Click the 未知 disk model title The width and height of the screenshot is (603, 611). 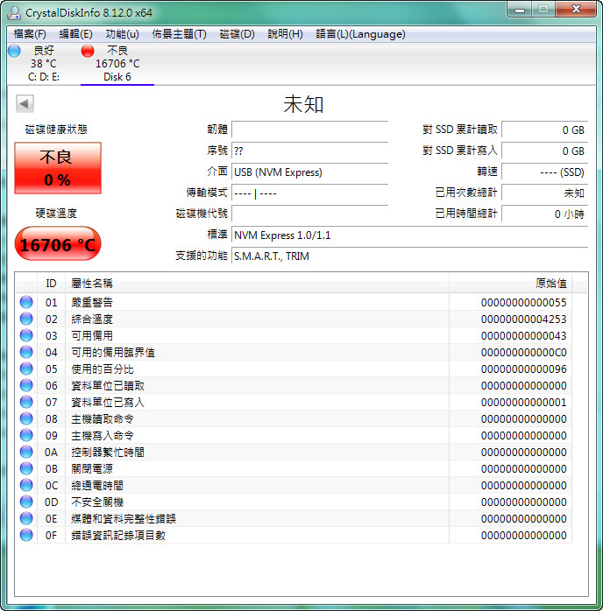[x=303, y=104]
